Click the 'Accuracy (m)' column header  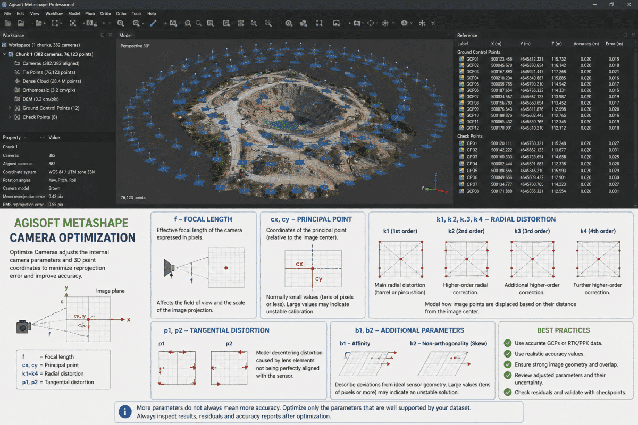click(x=586, y=44)
